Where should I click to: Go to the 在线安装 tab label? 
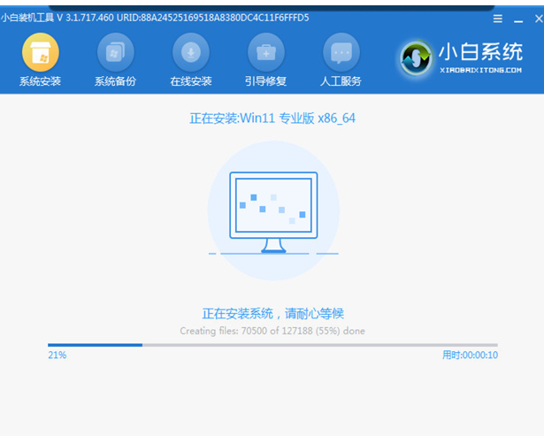pyautogui.click(x=190, y=82)
